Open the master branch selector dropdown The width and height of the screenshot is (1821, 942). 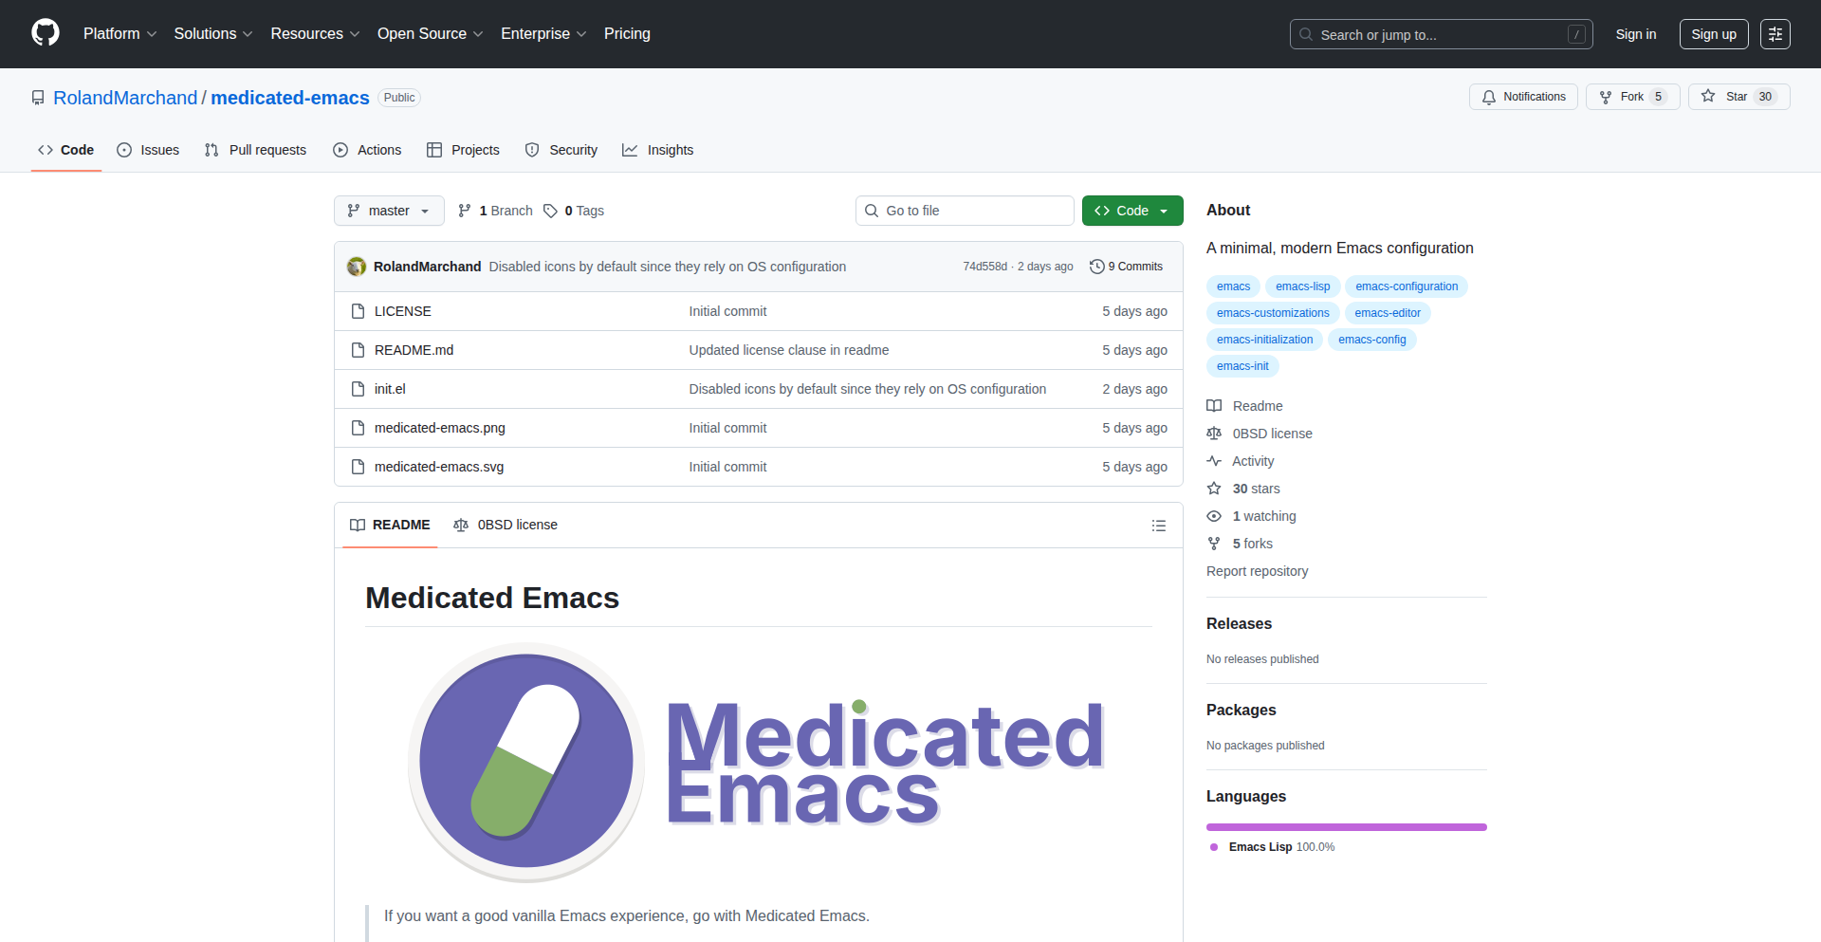389,211
